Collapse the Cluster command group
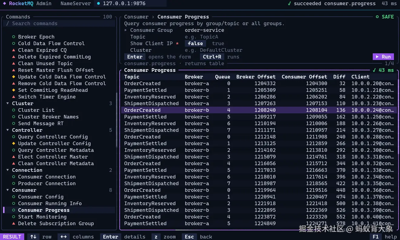This screenshot has width=400, height=240. [8, 104]
